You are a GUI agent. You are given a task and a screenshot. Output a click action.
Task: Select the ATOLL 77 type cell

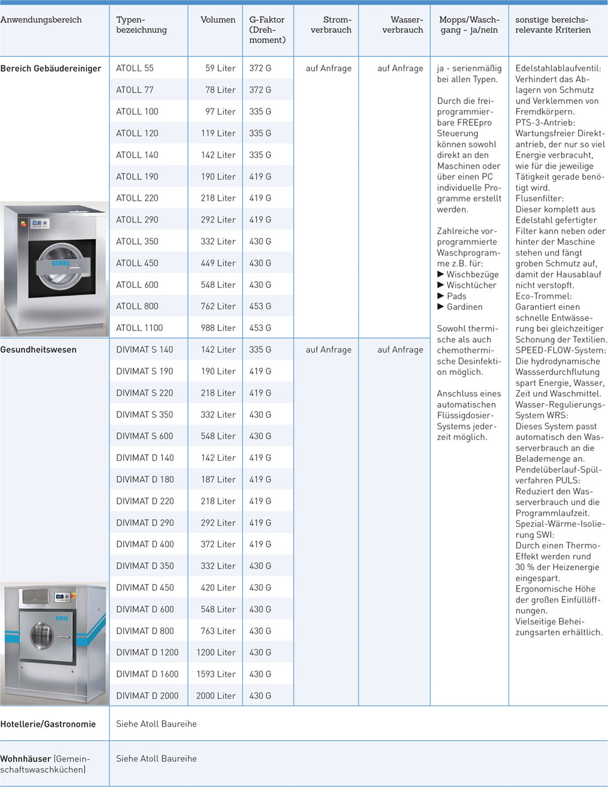(x=135, y=90)
